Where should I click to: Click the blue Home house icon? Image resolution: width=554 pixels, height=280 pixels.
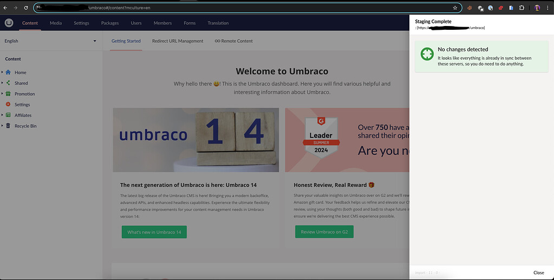[x=8, y=72]
